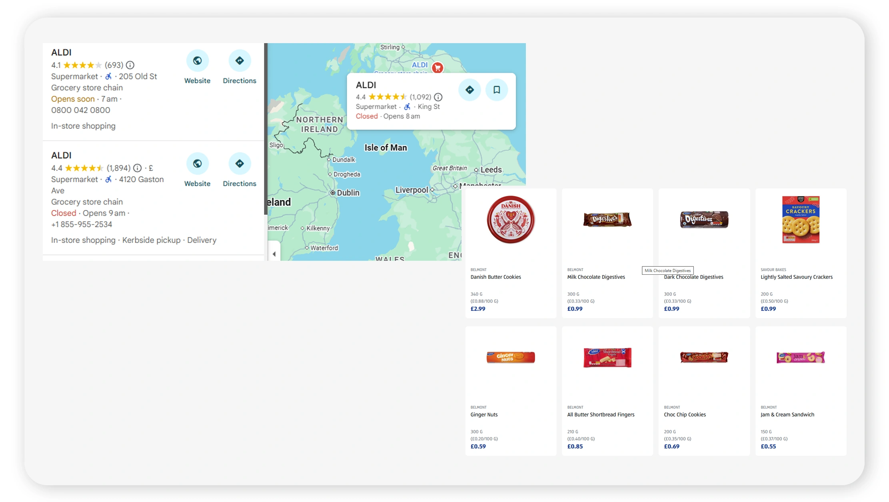Click phone number +1 855-955-2534
This screenshot has height=502, width=889.
coord(81,224)
